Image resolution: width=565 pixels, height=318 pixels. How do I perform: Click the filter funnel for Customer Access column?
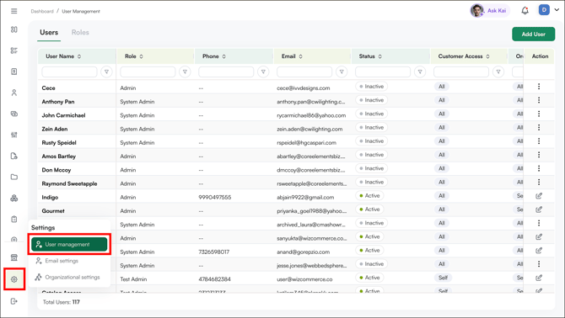pyautogui.click(x=498, y=72)
